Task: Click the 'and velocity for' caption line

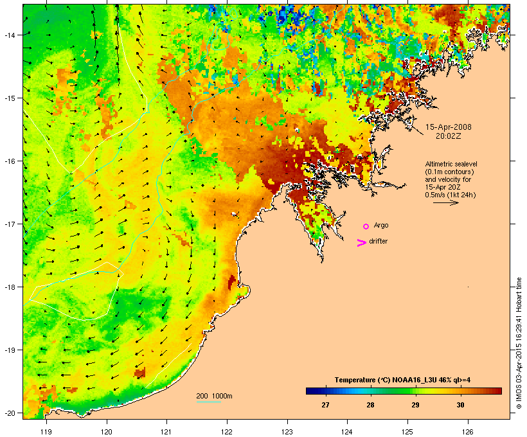Action: click(448, 179)
